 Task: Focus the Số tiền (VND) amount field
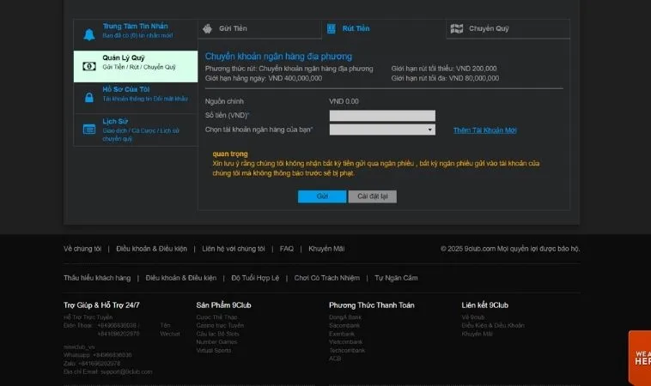pos(382,116)
